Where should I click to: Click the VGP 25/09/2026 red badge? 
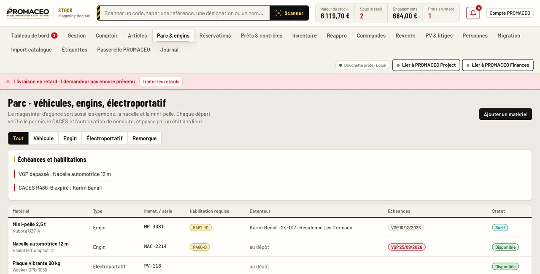(407, 247)
